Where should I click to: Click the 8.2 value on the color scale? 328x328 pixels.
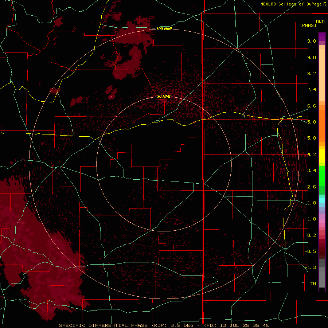point(312,73)
